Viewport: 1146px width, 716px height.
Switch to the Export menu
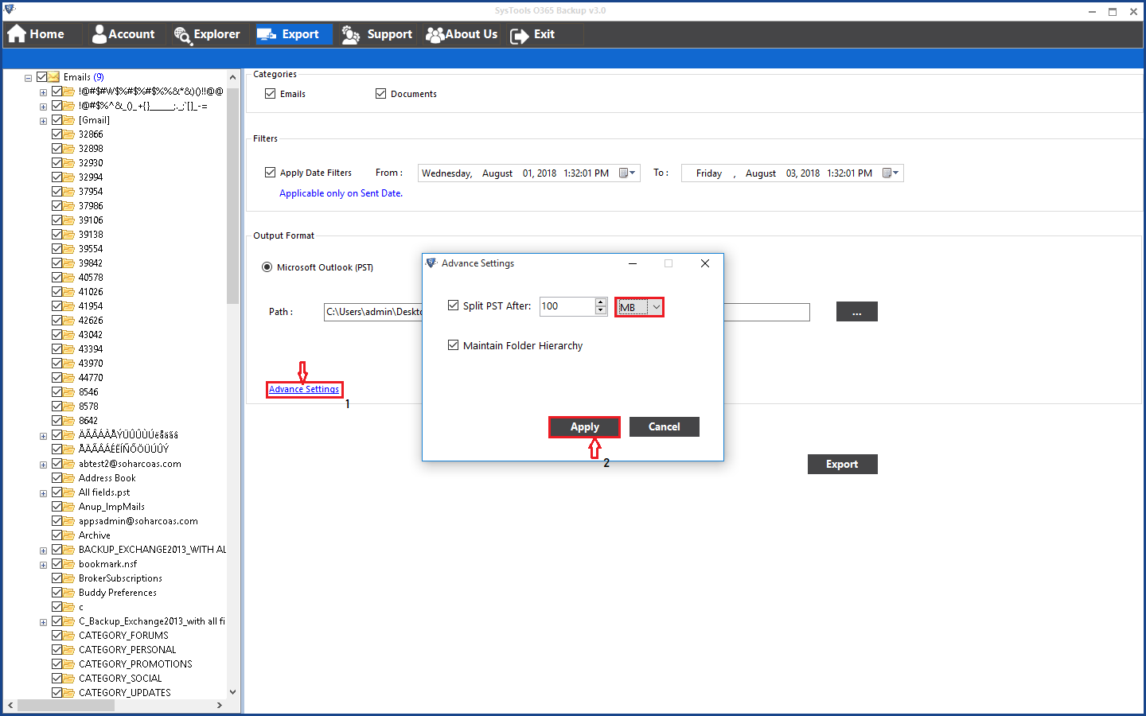292,34
